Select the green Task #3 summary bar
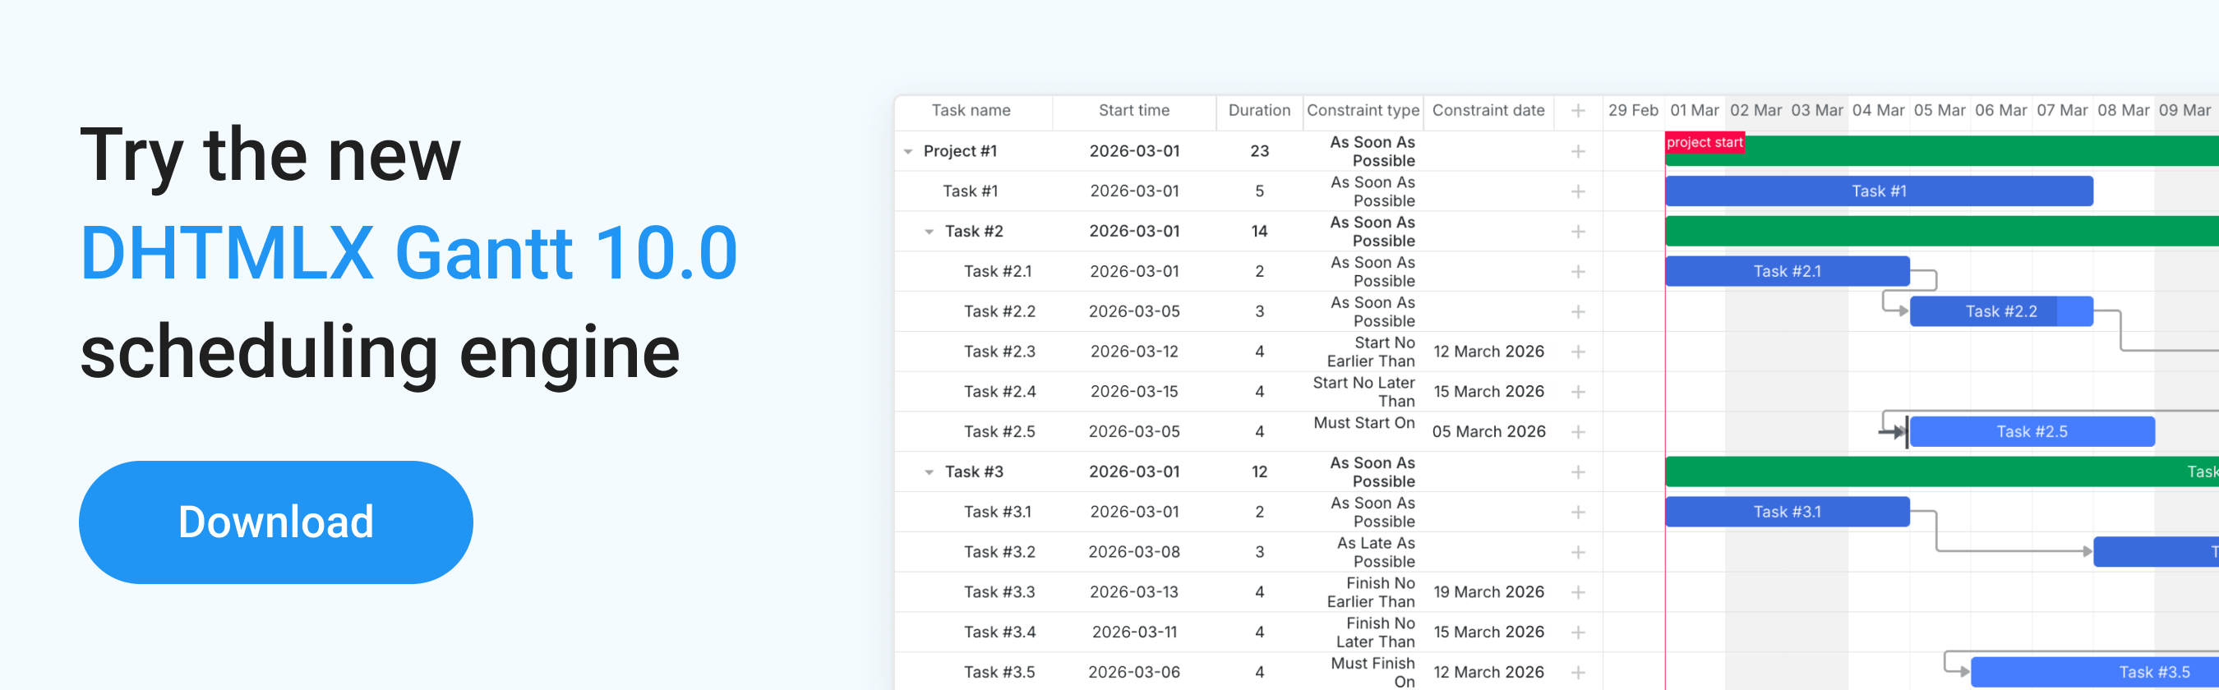2219x690 pixels. (1941, 472)
